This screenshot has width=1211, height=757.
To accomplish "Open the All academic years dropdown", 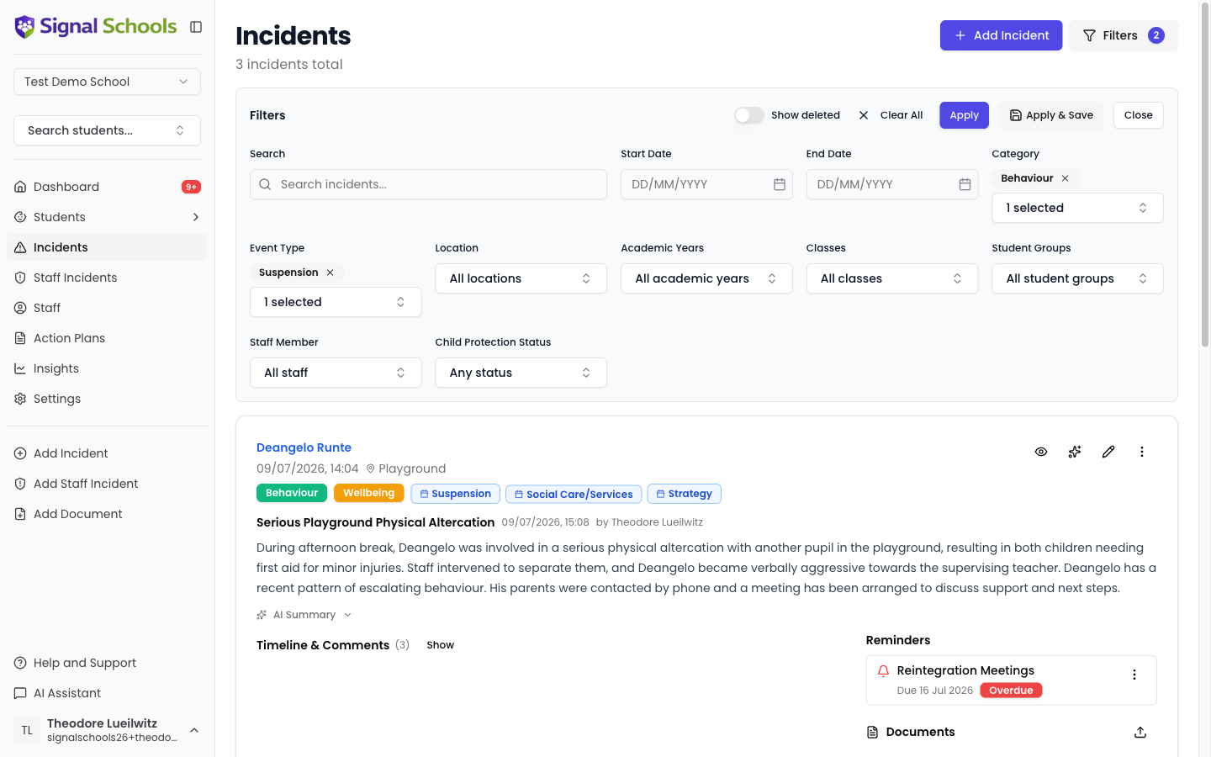I will [706, 278].
